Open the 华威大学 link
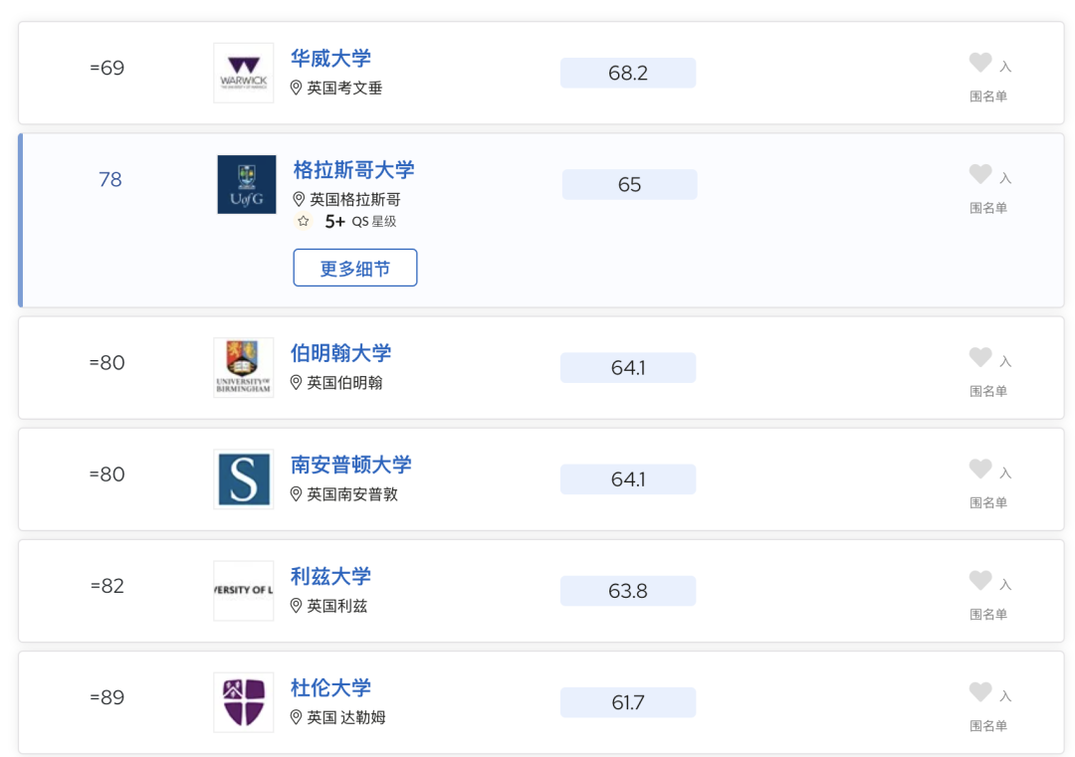Image resolution: width=1075 pixels, height=757 pixels. 330,59
